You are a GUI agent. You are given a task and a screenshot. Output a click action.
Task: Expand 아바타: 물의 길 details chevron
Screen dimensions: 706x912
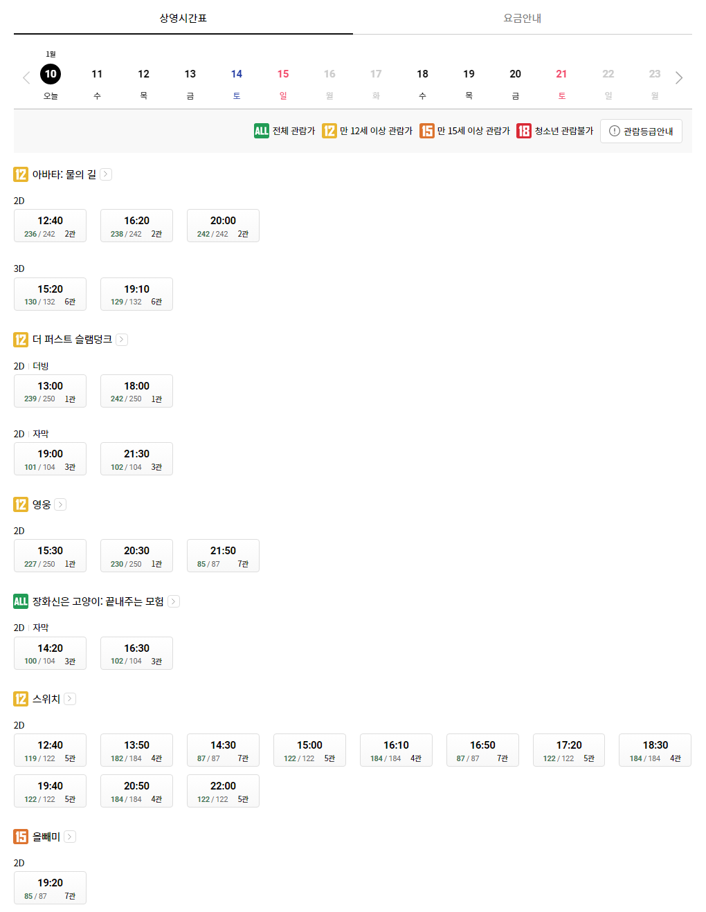[x=106, y=174]
